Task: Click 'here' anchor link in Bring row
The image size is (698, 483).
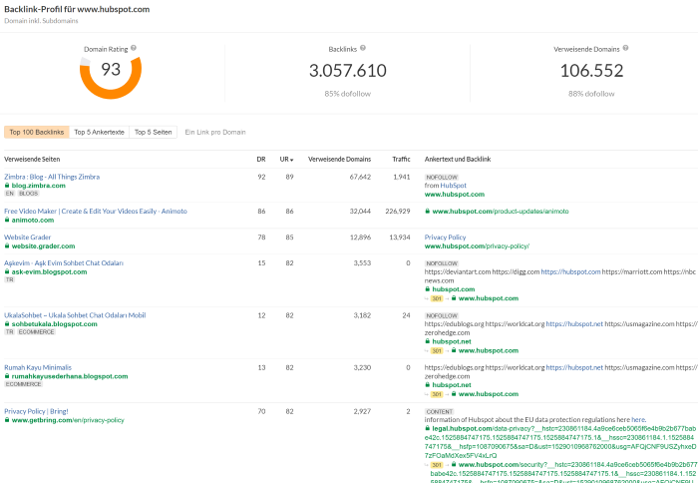Action: [638, 420]
